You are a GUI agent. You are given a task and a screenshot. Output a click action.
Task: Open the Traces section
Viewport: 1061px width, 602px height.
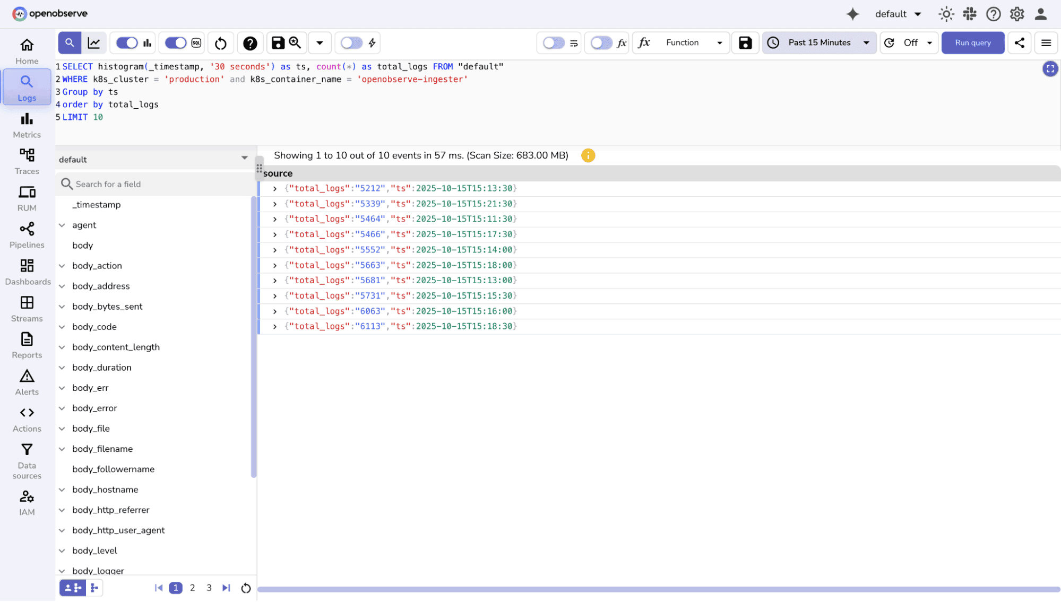(27, 160)
